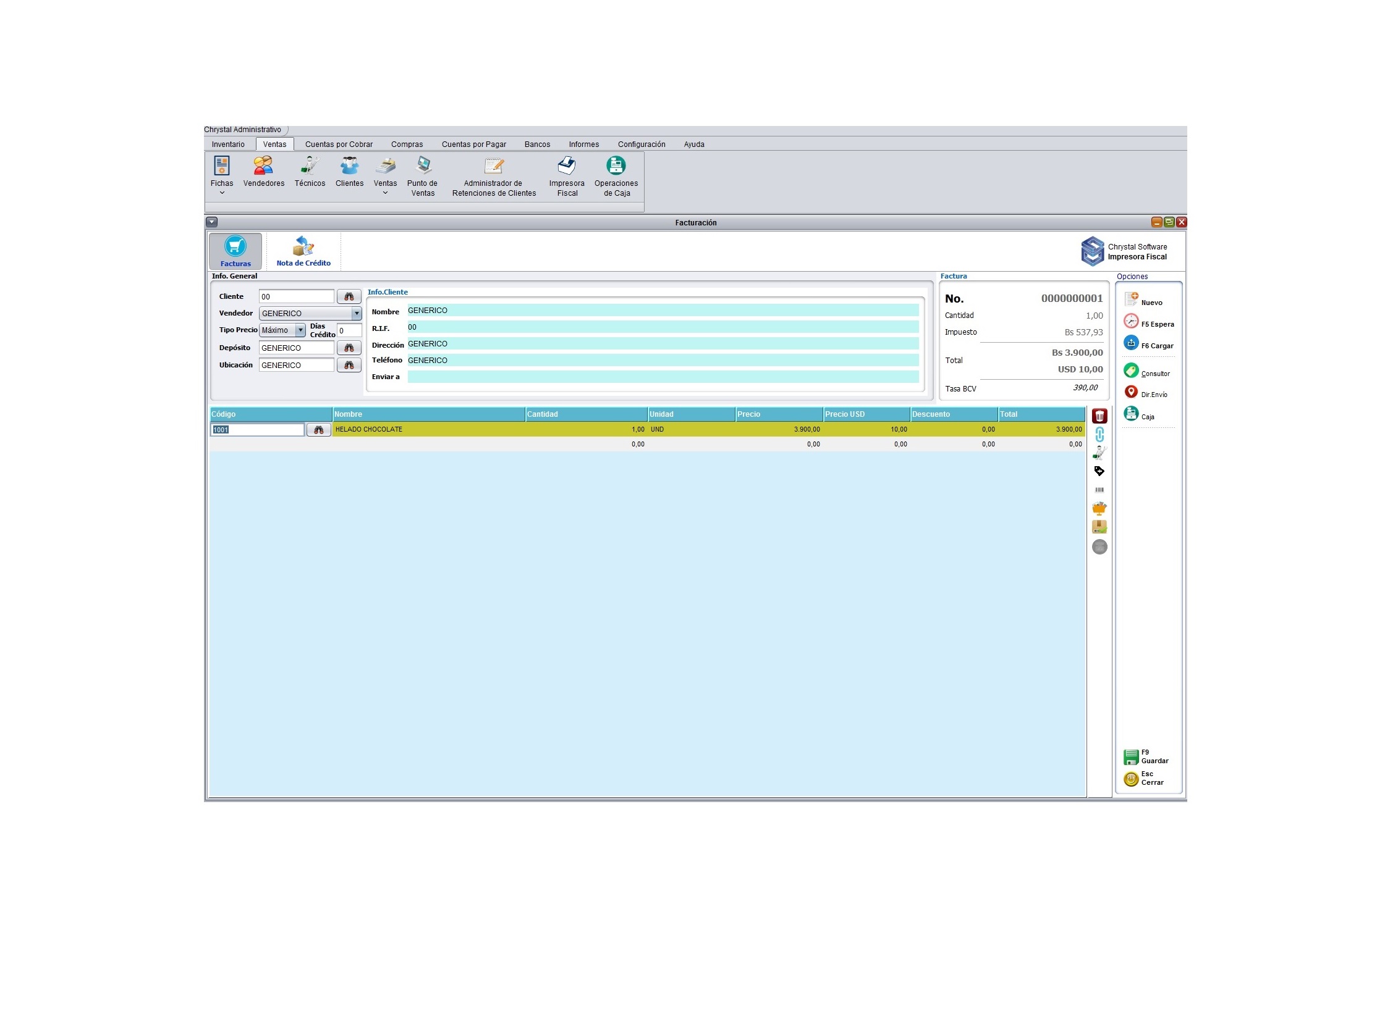Image resolution: width=1398 pixels, height=1025 pixels.
Task: Click the red trash delete-line icon
Action: coord(1099,416)
